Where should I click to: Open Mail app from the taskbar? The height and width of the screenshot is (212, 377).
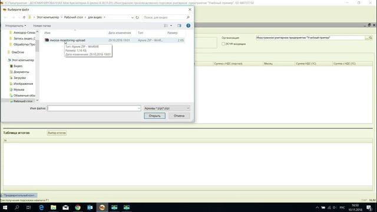pyautogui.click(x=65, y=207)
